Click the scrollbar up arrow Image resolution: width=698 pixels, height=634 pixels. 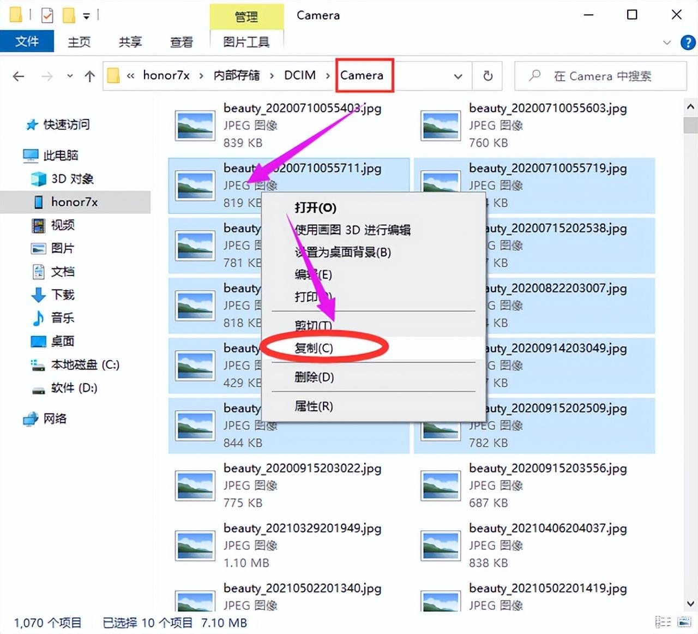tap(690, 107)
